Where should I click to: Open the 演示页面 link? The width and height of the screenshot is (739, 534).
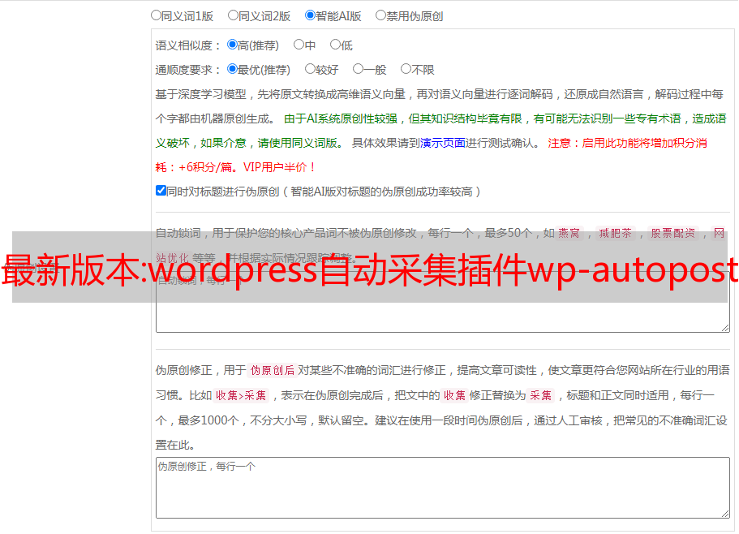pos(443,144)
